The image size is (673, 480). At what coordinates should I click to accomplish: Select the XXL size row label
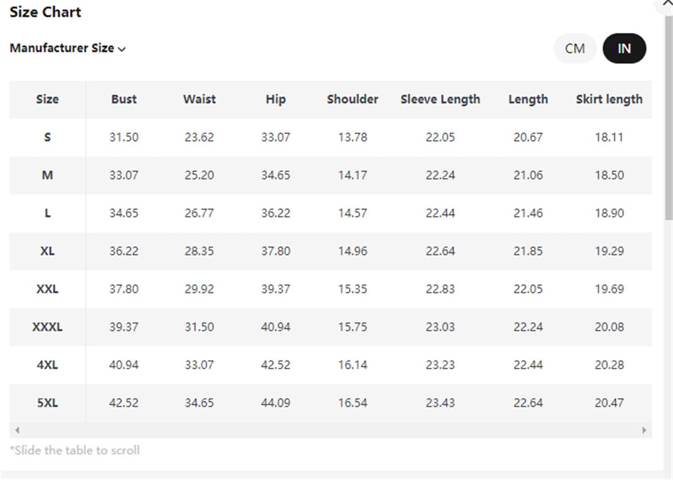(47, 289)
